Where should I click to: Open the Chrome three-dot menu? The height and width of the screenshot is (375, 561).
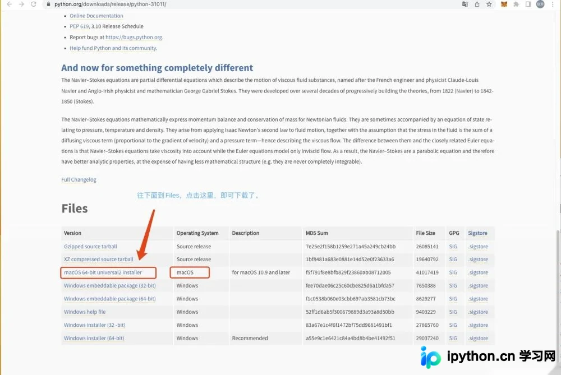pos(553,4)
